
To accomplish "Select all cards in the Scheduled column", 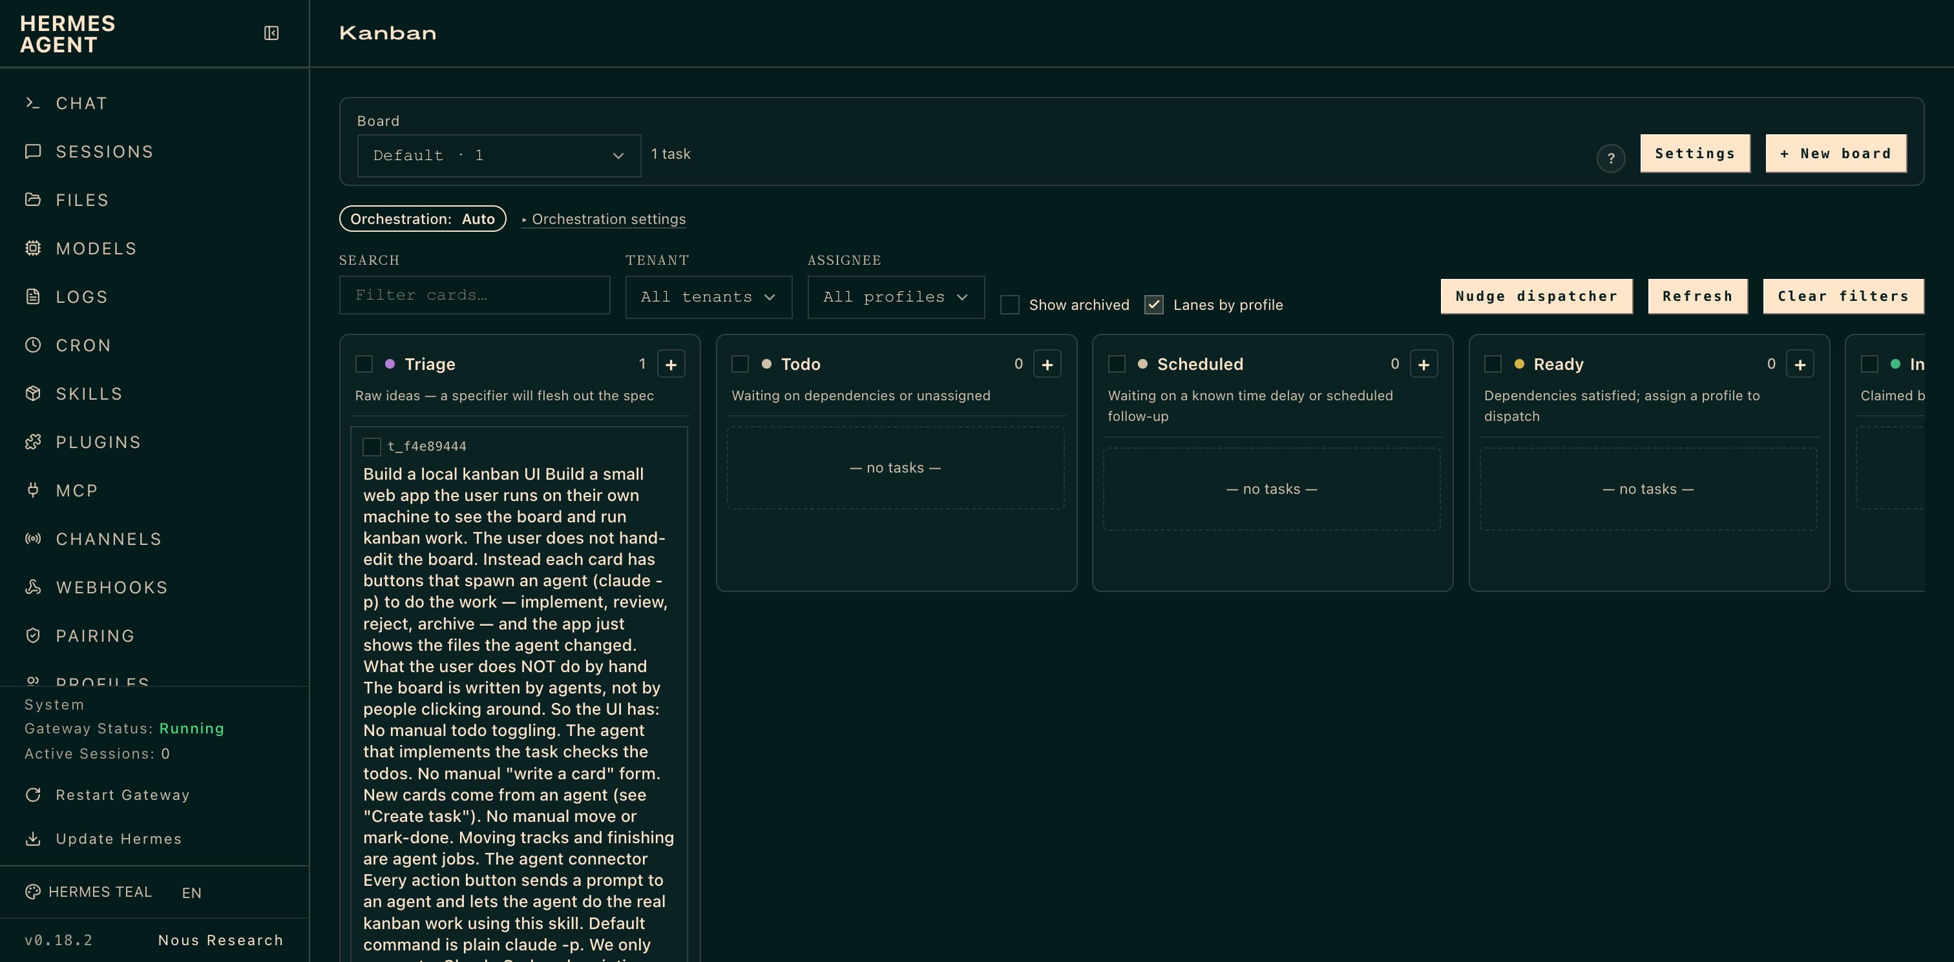I will click(x=1117, y=365).
